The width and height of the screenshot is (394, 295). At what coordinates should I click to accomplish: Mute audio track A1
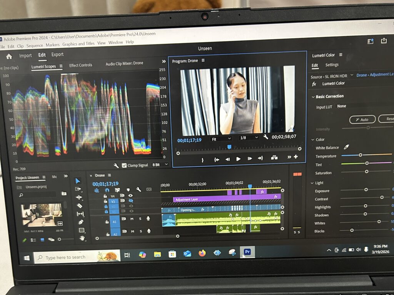point(132,219)
